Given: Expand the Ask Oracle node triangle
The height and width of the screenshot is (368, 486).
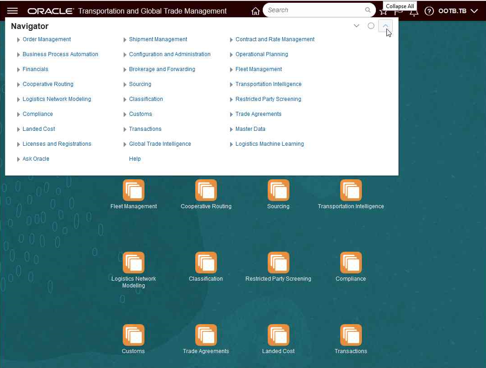Looking at the screenshot, I should coord(18,159).
